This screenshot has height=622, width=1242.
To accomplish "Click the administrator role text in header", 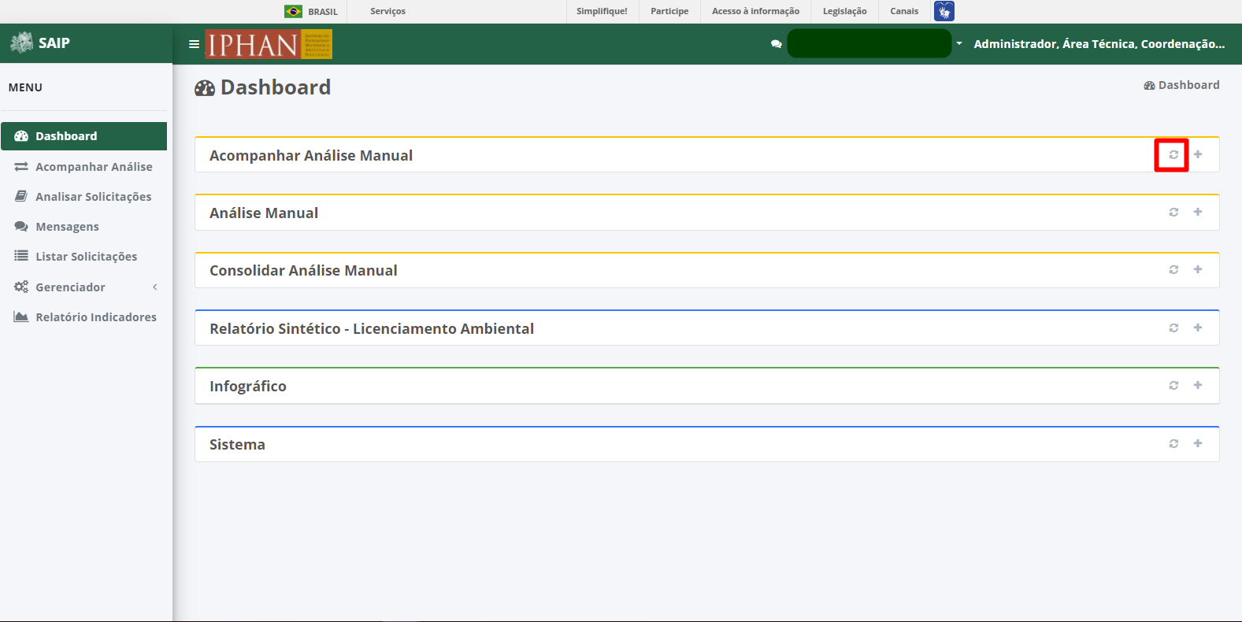I will click(x=1099, y=44).
